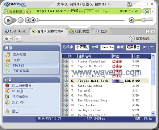
Task: Sort by the # column header
Action: [x=73, y=56]
